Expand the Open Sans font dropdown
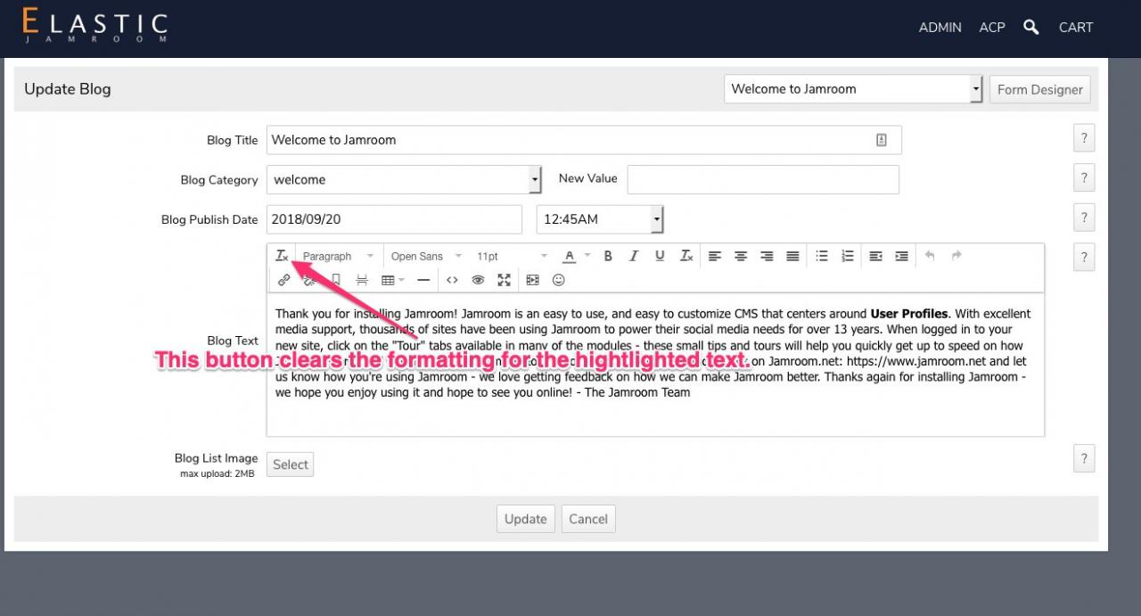 point(426,256)
